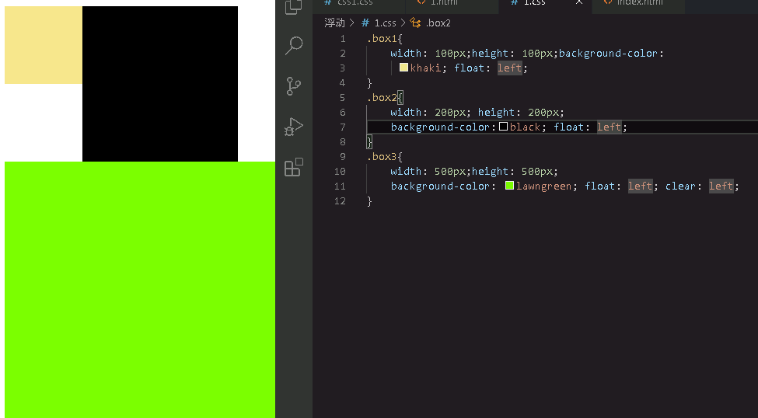Click line number 3 in the gutter
The height and width of the screenshot is (418, 758).
343,68
